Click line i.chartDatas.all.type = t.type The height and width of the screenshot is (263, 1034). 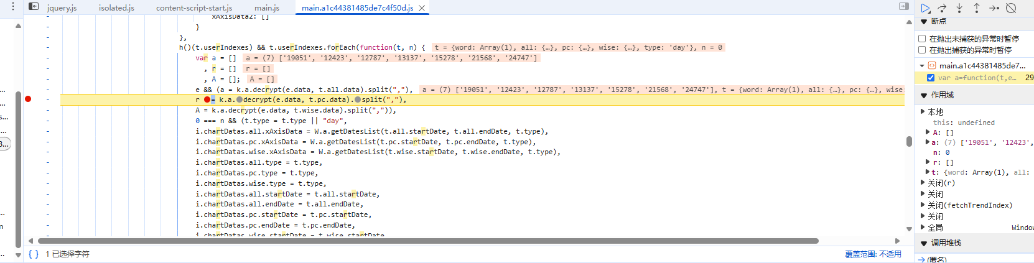(x=258, y=162)
